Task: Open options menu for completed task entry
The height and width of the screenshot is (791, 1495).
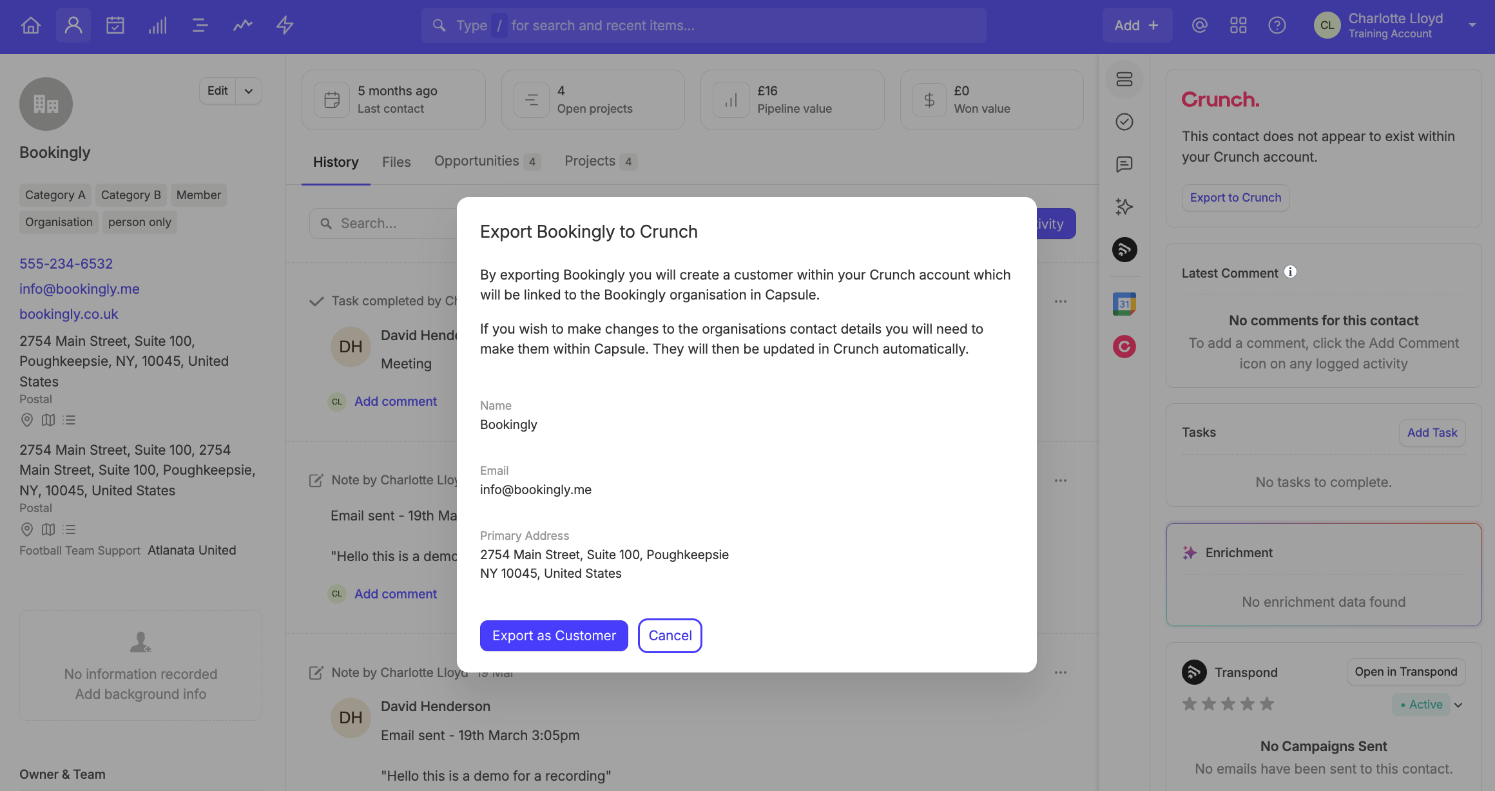Action: point(1061,301)
